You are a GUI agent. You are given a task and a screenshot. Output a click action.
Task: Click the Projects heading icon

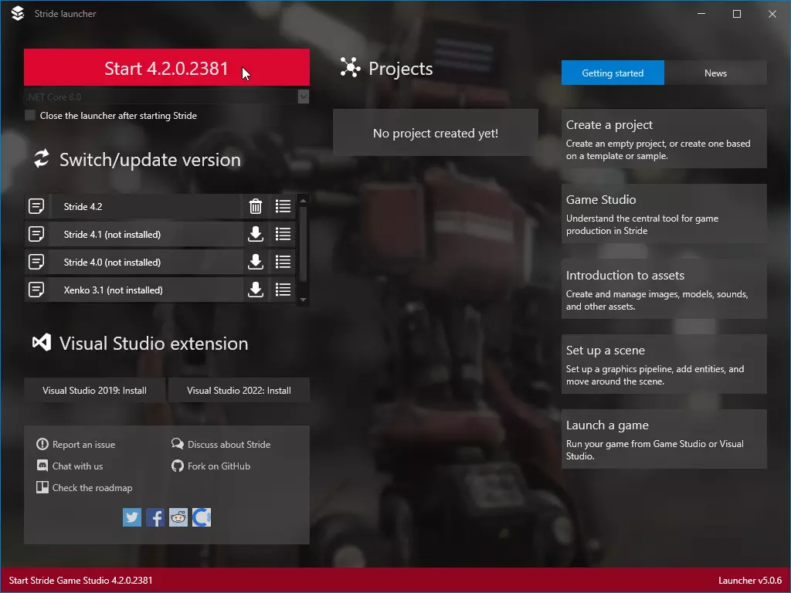(350, 68)
